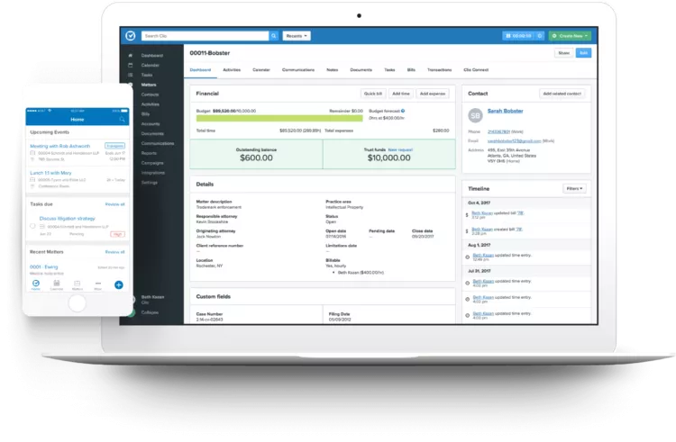Open Sarah Bobster contact link

click(x=505, y=111)
